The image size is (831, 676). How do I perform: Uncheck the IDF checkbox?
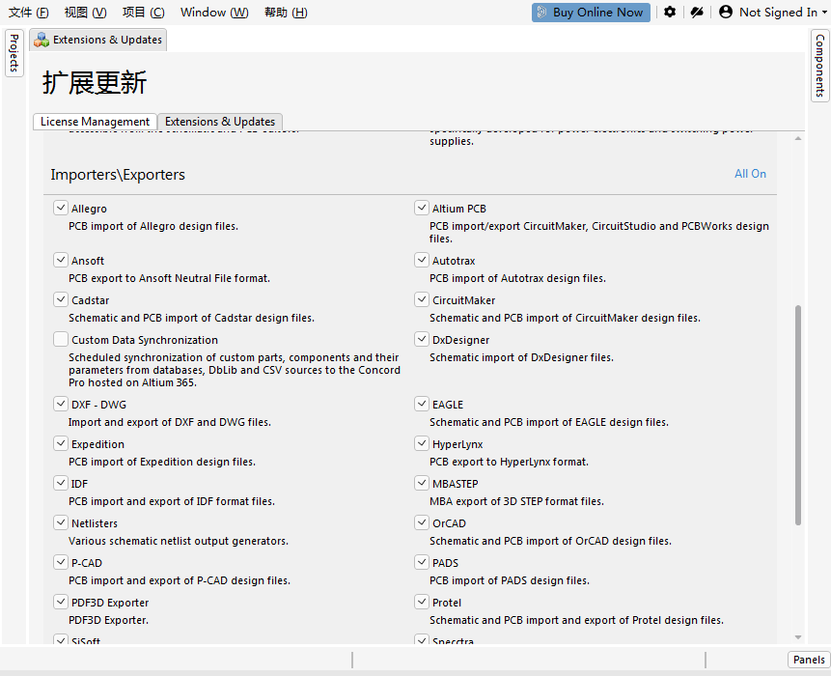tap(61, 483)
